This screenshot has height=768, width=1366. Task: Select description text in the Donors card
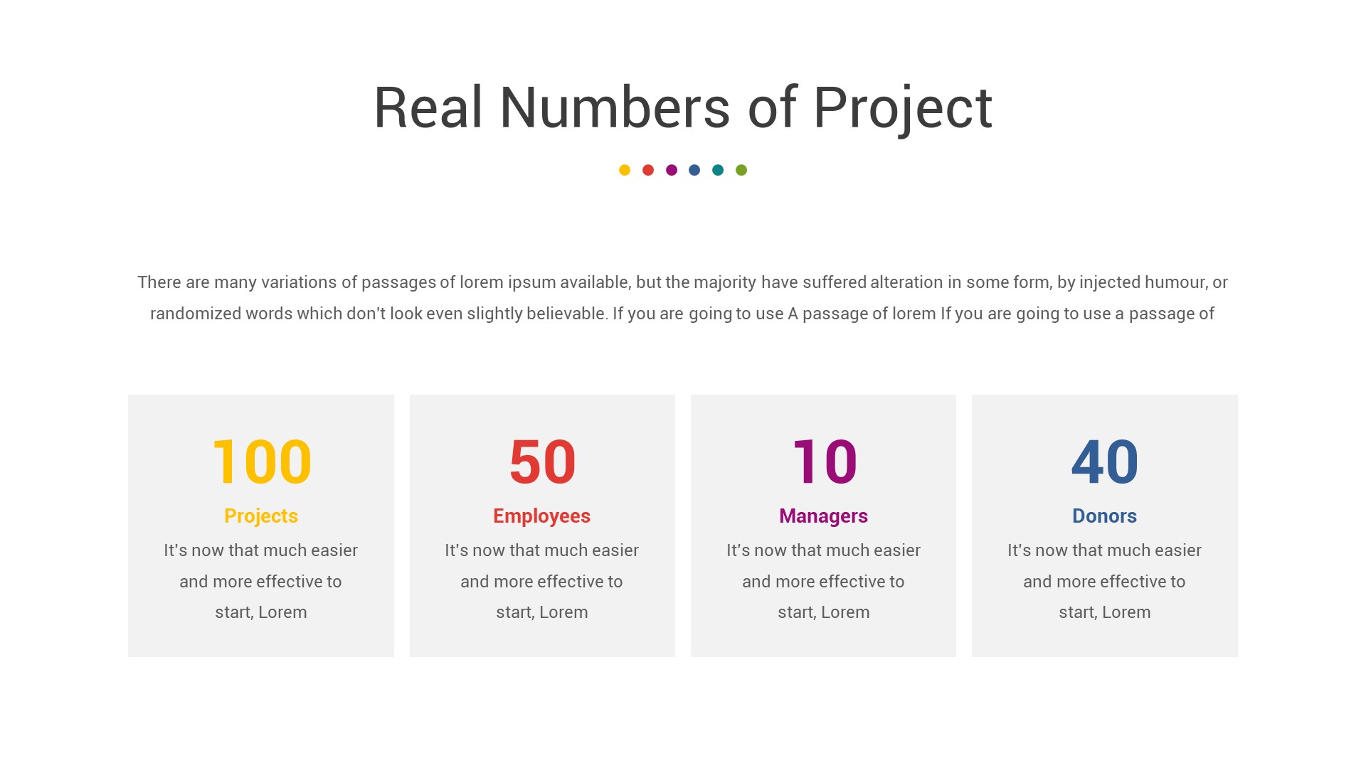1104,581
